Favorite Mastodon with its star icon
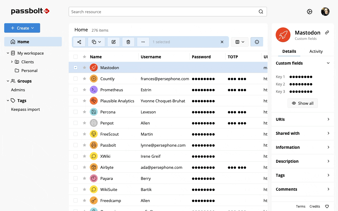This screenshot has height=211, width=338. click(x=84, y=68)
